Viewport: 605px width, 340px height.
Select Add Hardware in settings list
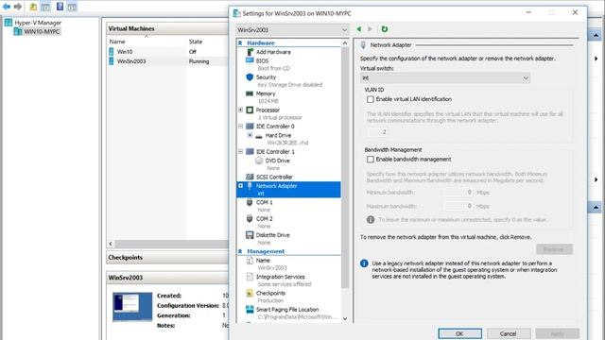(x=273, y=52)
